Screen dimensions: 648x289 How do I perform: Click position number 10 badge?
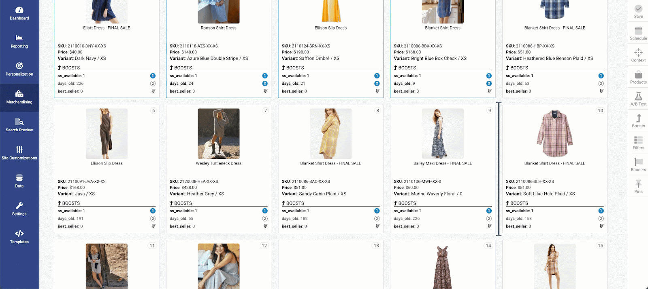click(600, 110)
